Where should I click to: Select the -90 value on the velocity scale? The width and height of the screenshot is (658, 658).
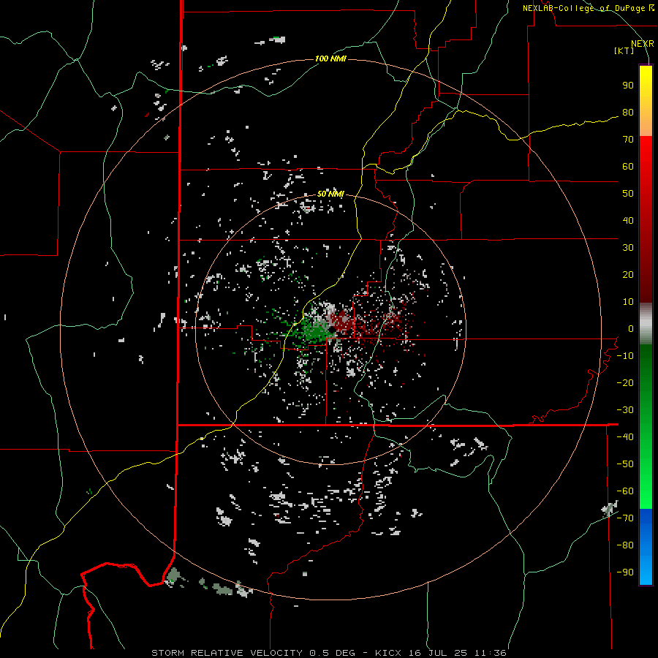(625, 572)
